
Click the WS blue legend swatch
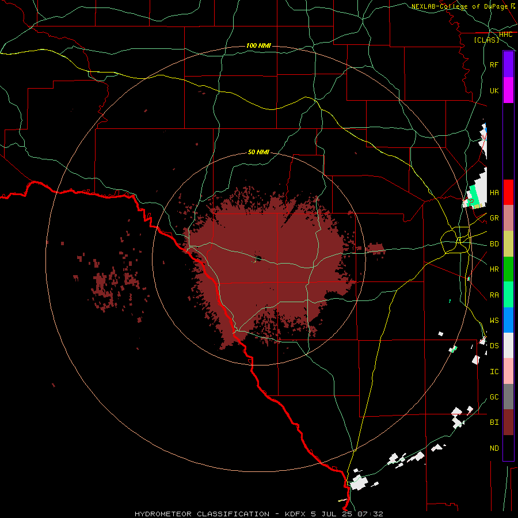coord(508,320)
